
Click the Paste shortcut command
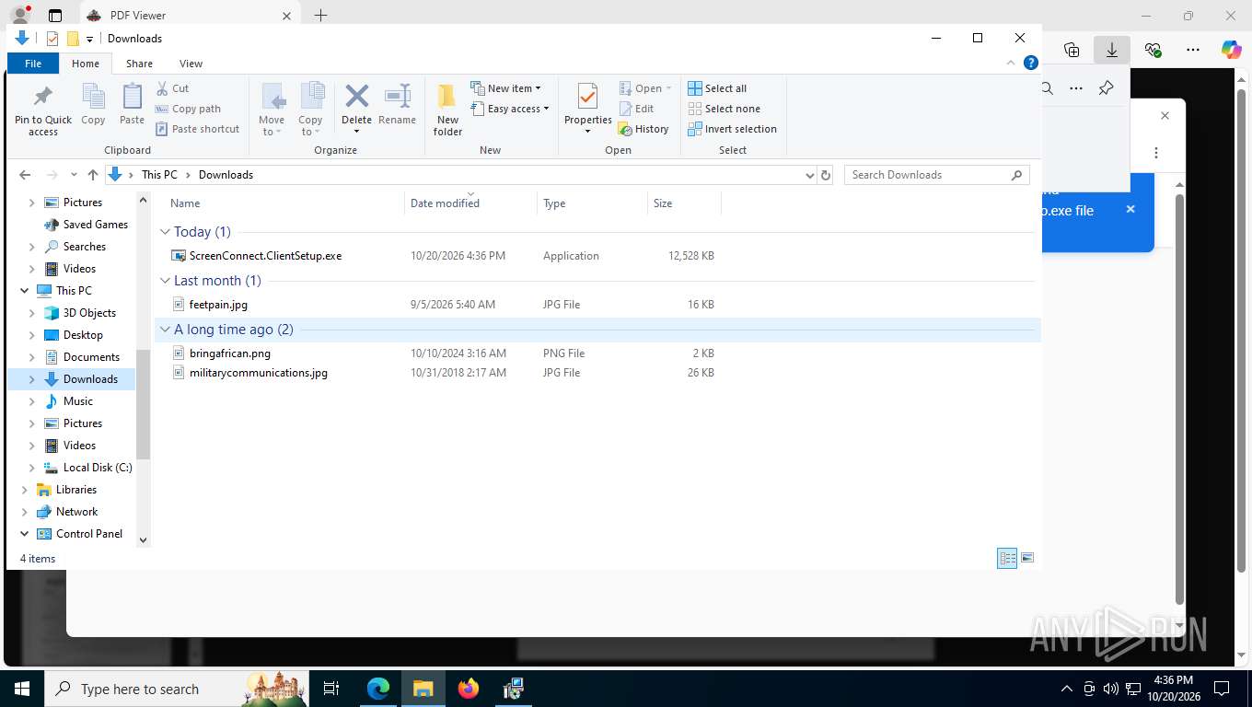click(197, 129)
